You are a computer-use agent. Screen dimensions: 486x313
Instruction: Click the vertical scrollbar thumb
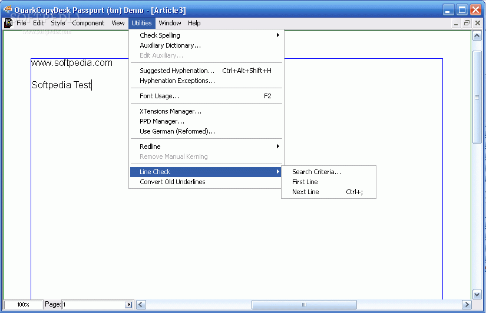pyautogui.click(x=477, y=97)
